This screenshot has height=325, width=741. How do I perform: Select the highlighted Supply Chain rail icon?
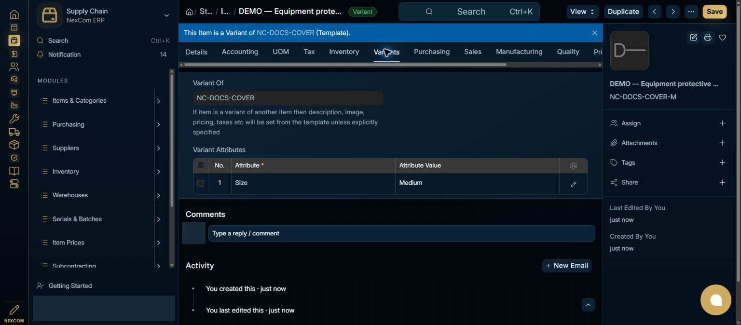tap(14, 41)
